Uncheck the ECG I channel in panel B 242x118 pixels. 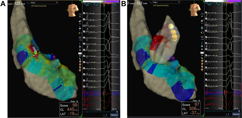(x=206, y=13)
